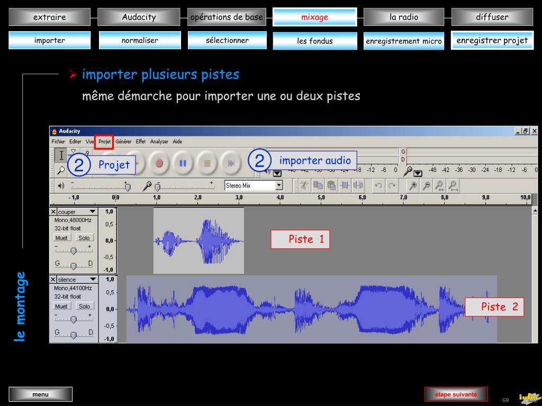Solo the couper track
This screenshot has width=542, height=406.
pyautogui.click(x=84, y=238)
